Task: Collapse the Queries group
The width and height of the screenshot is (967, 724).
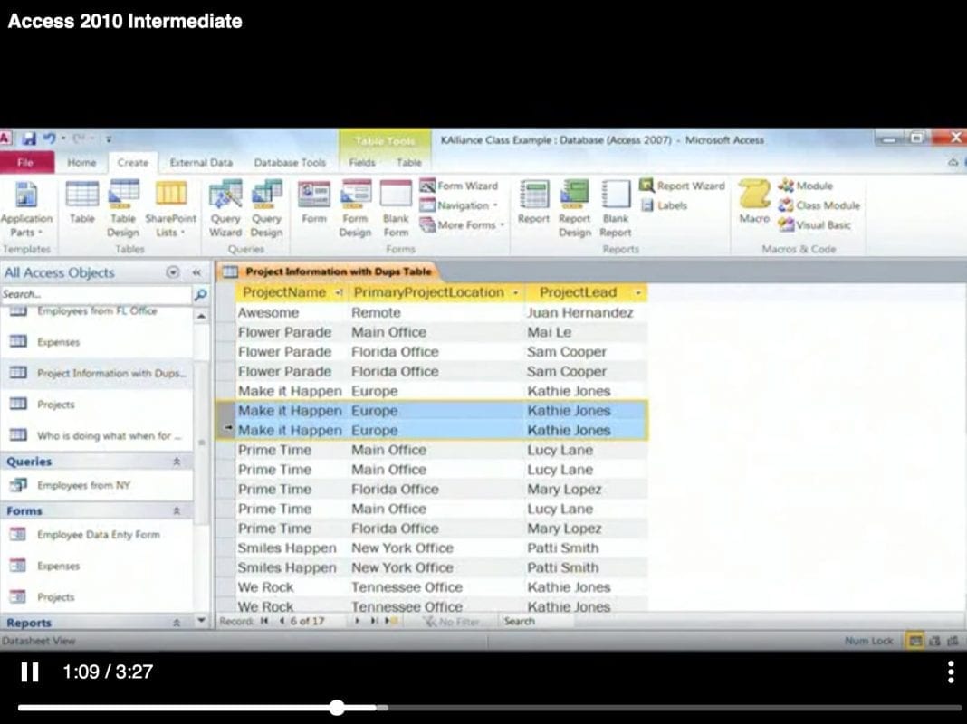Action: 177,462
